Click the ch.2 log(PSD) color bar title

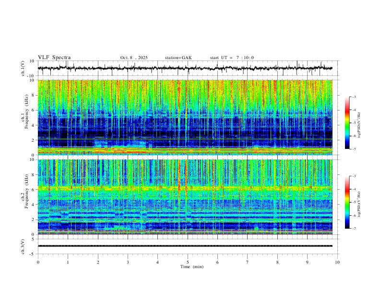[359, 204]
